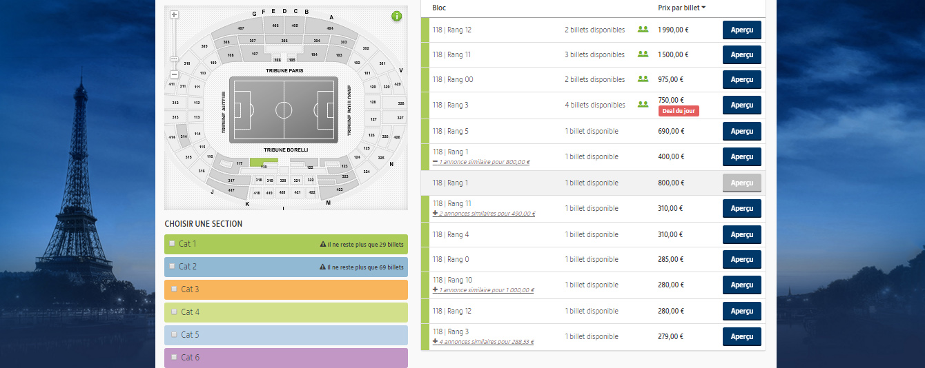This screenshot has width=925, height=368.
Task: Enable the Cat 2 section checkbox
Action: click(172, 267)
